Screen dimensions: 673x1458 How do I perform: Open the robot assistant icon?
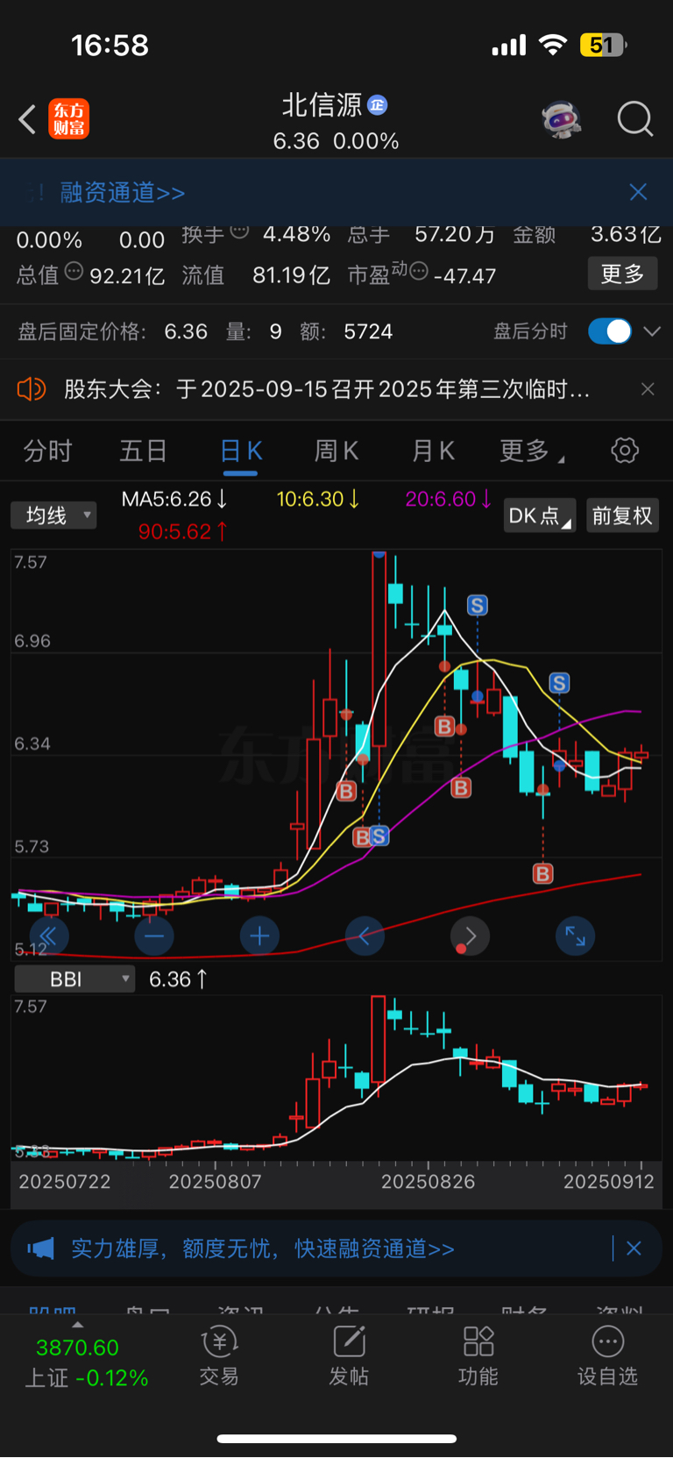coord(562,119)
